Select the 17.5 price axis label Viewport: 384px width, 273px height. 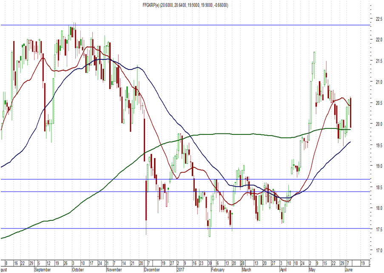379,229
